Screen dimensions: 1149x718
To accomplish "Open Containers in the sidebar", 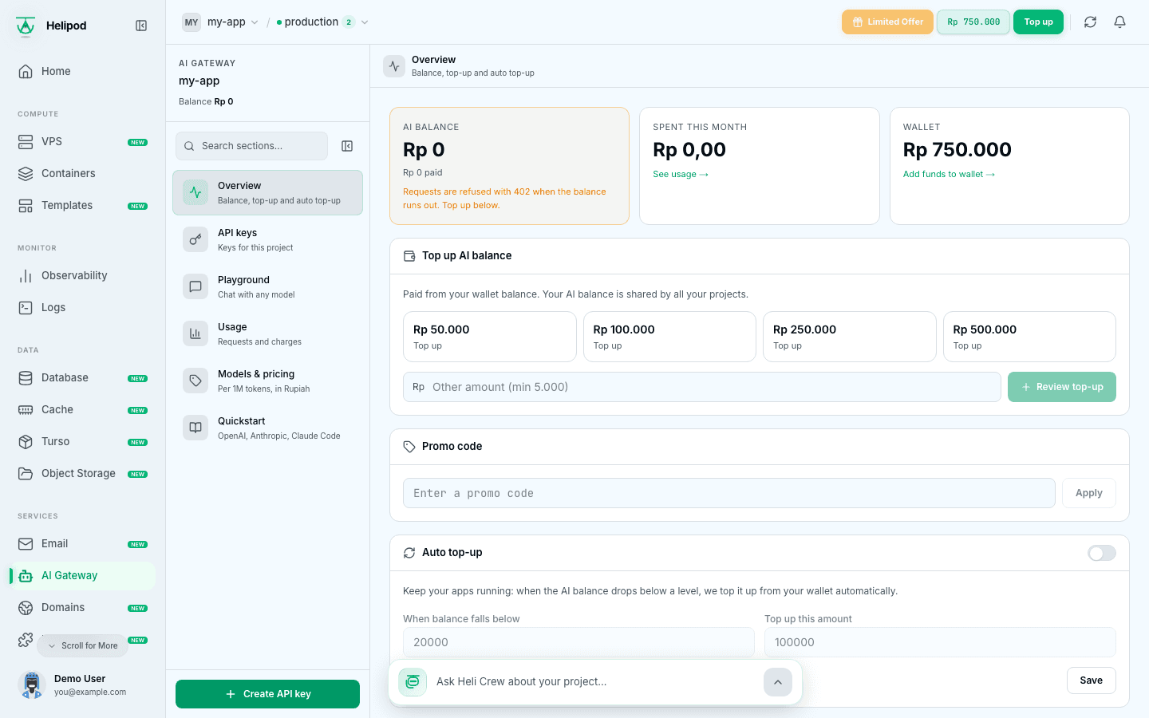I will click(83, 173).
